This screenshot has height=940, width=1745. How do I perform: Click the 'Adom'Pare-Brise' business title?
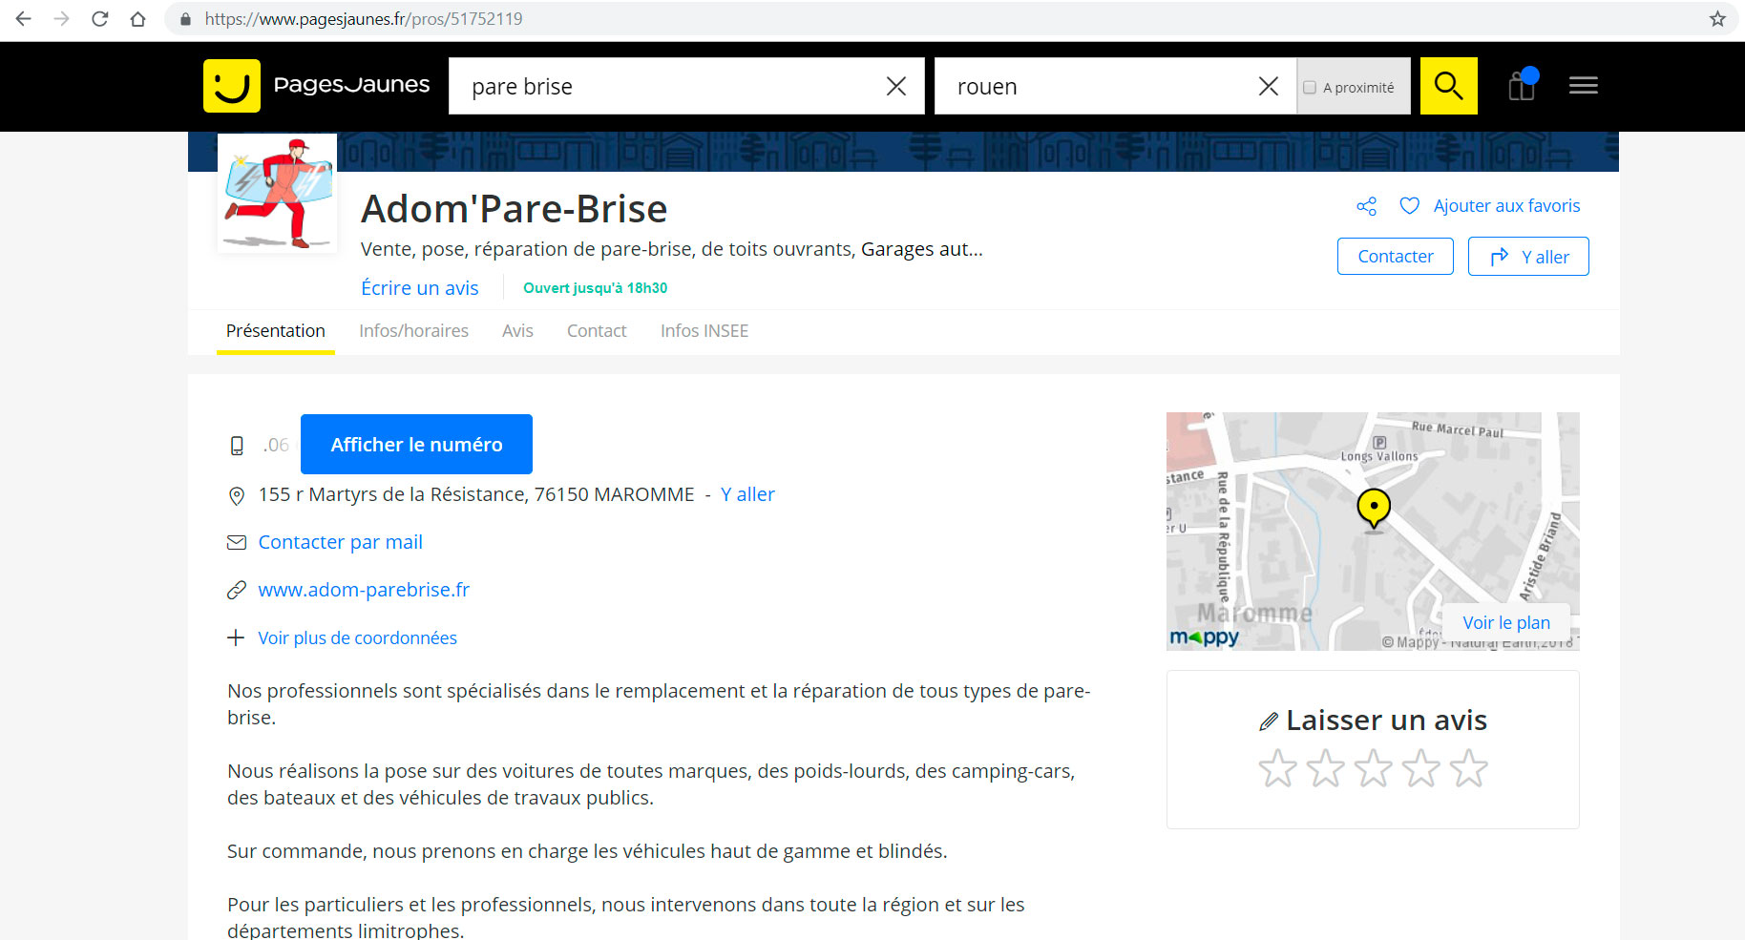514,209
